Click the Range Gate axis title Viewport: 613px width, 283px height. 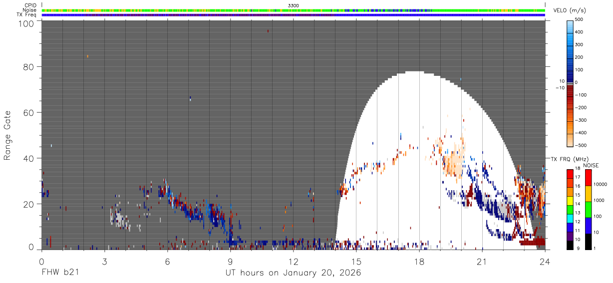click(7, 136)
